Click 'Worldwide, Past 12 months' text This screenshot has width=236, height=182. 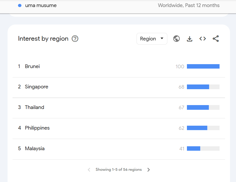pyautogui.click(x=188, y=5)
